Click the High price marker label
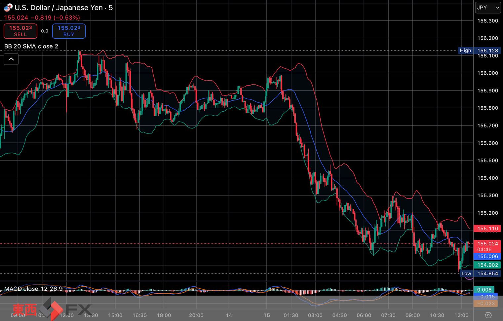 pyautogui.click(x=465, y=51)
